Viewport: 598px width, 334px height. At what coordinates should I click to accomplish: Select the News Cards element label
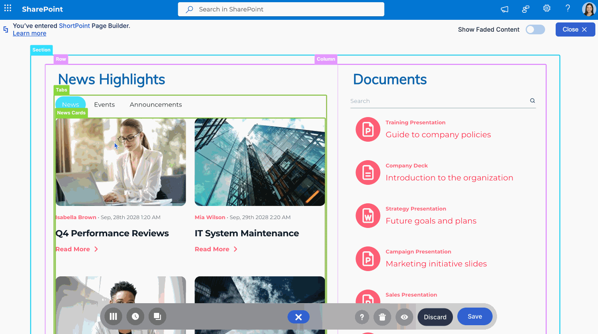tap(71, 113)
